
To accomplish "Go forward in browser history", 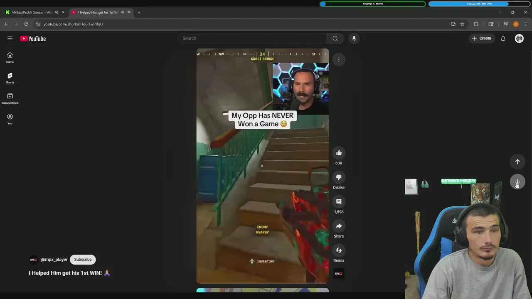I will tap(16, 24).
